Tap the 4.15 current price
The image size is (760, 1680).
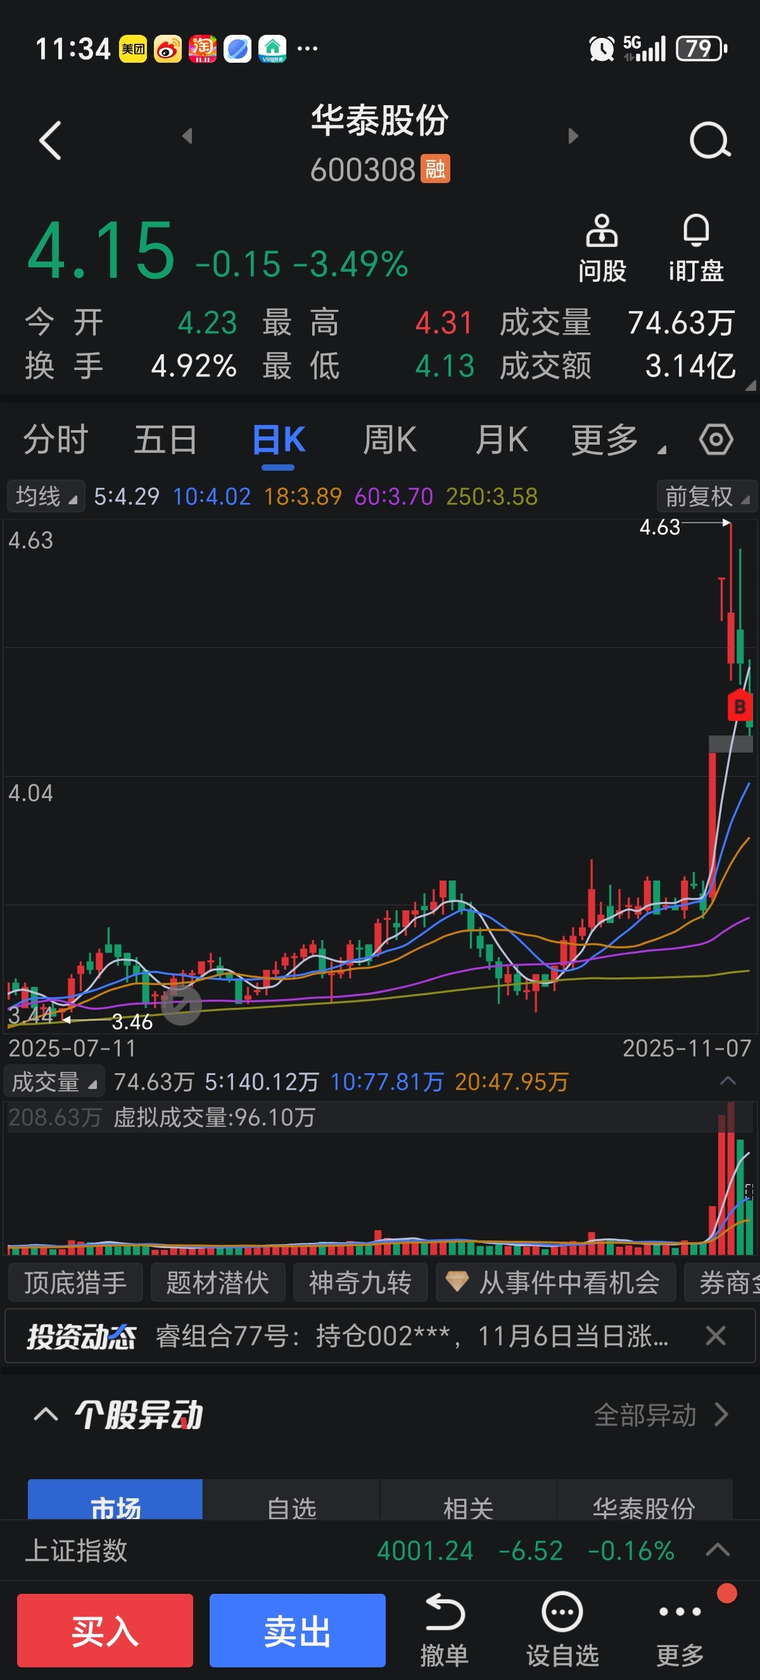(x=101, y=250)
